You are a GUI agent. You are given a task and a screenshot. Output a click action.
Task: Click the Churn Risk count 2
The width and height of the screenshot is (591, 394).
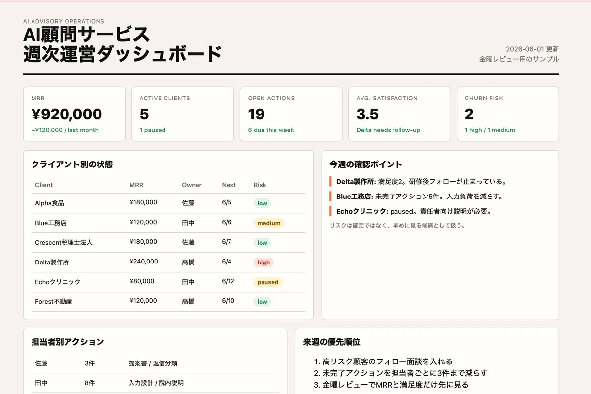click(x=469, y=114)
